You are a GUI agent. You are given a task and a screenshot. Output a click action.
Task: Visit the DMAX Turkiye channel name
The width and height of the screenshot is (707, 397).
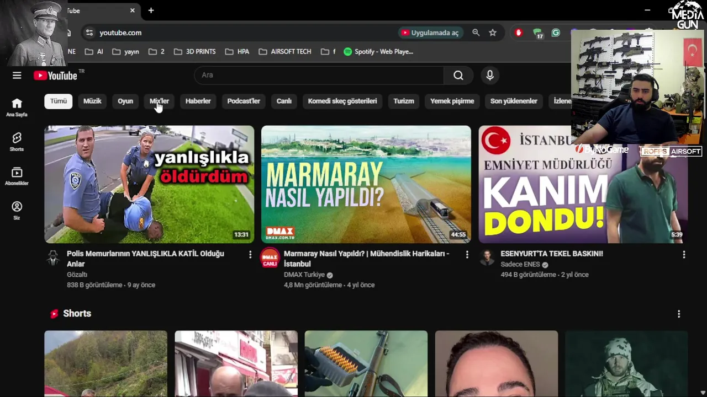click(304, 275)
